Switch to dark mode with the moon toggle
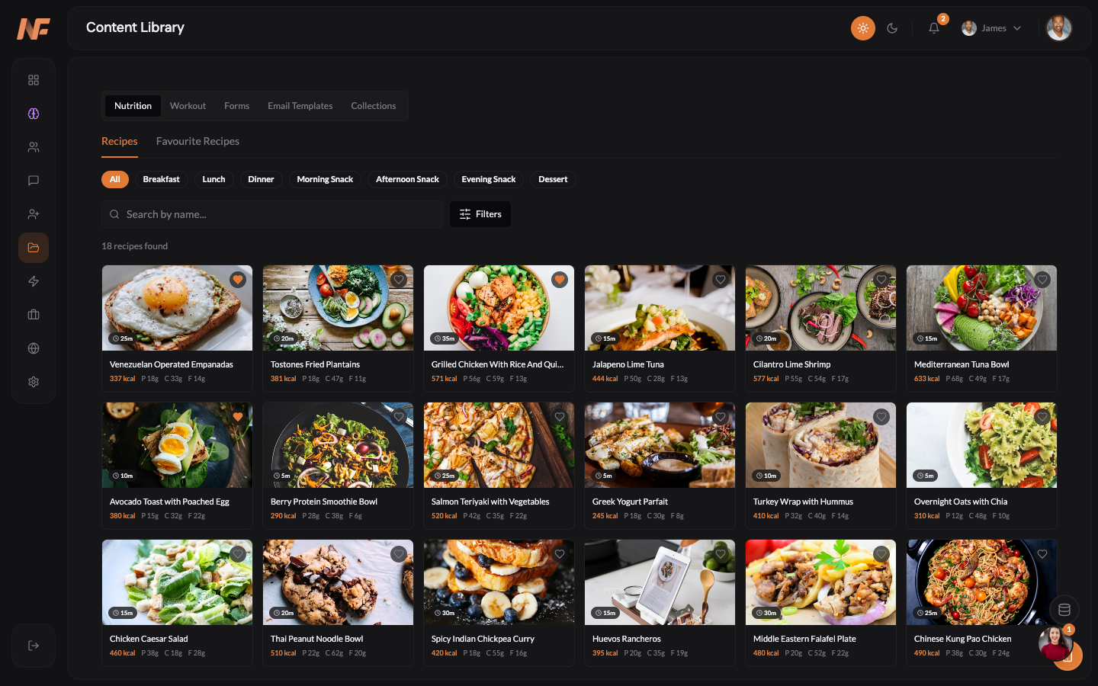 pos(892,27)
